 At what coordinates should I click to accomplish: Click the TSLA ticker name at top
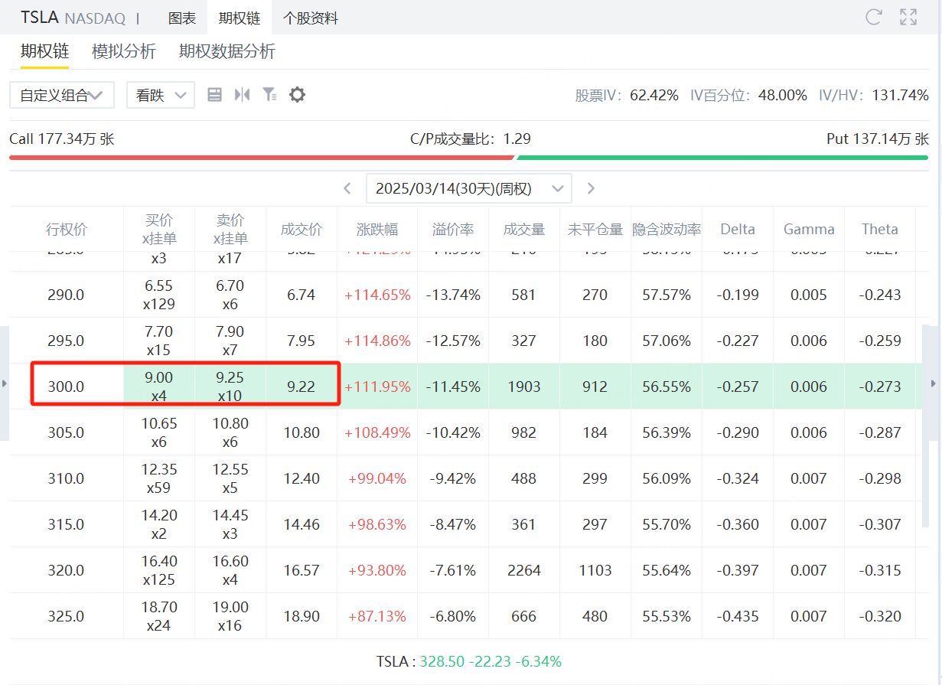[40, 17]
